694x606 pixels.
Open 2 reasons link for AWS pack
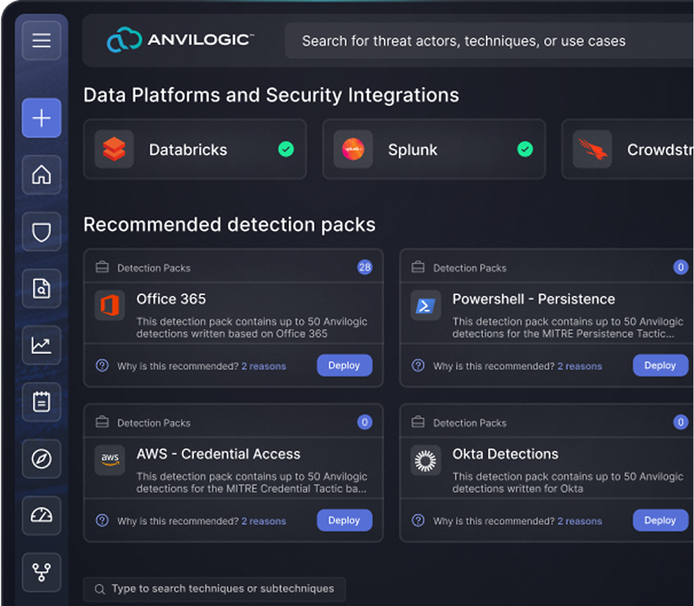click(x=264, y=521)
